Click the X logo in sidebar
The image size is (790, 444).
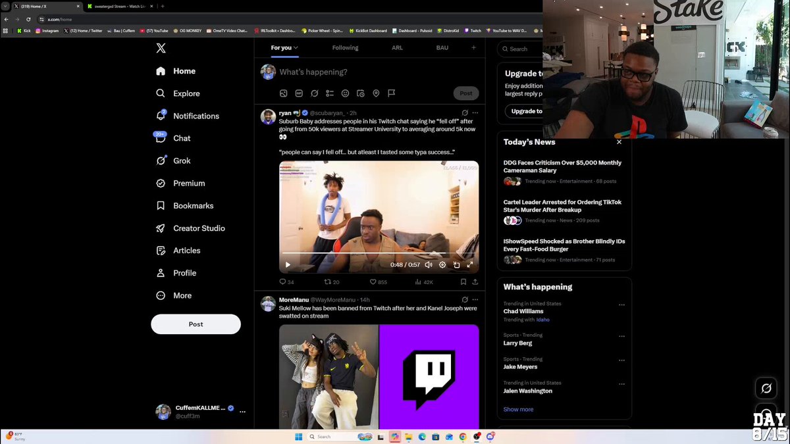tap(161, 48)
